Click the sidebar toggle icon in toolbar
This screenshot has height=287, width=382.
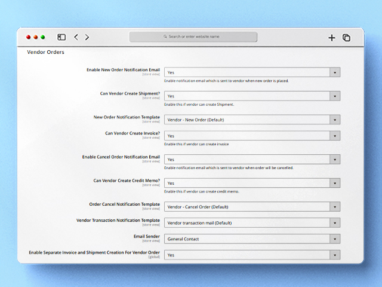(61, 37)
